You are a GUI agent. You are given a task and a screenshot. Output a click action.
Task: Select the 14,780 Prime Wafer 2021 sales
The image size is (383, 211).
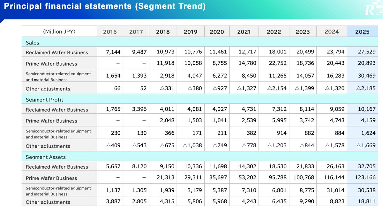point(247,63)
